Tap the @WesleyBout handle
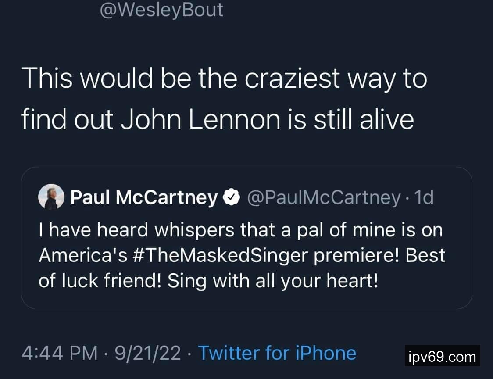The height and width of the screenshot is (379, 493). coord(161,10)
